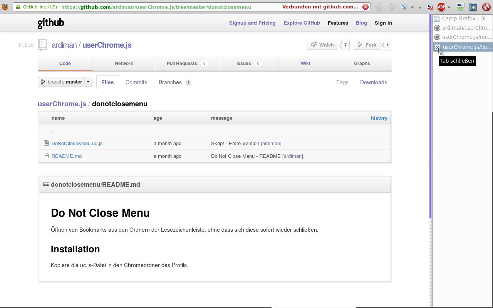Go back with the left arrow button
The image size is (493, 308).
tap(379, 7)
